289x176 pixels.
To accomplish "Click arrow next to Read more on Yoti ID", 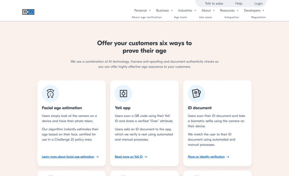I will (x=146, y=157).
